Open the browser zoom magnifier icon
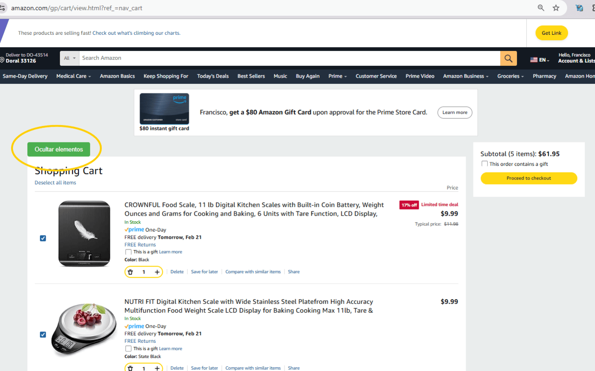 coord(541,8)
